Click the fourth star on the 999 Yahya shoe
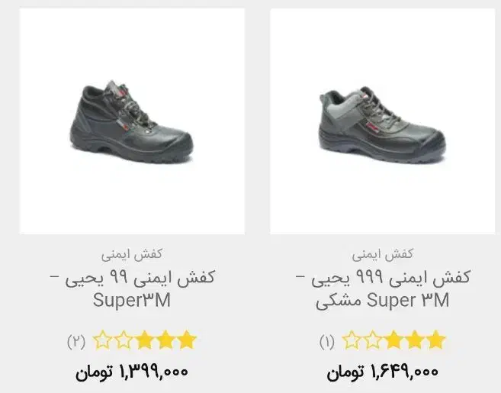Viewport: 501px width, 393px height. 415,340
